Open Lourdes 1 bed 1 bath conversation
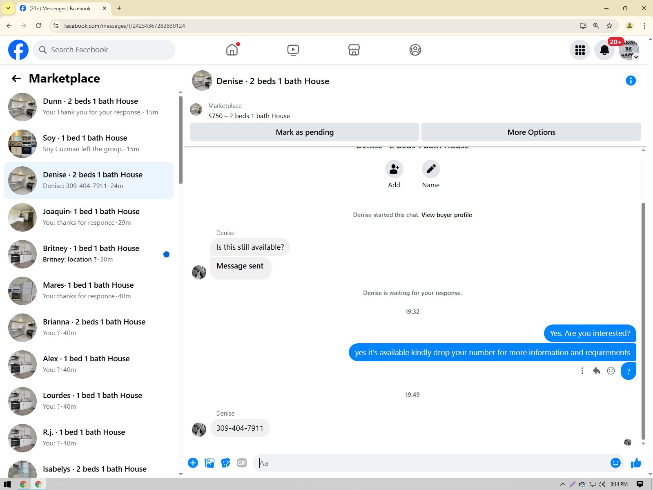This screenshot has height=490, width=653. pos(89,401)
